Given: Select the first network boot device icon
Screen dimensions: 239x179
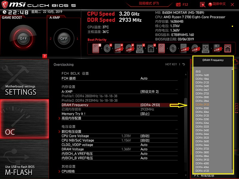Looking at the screenshot, I should (151, 48).
